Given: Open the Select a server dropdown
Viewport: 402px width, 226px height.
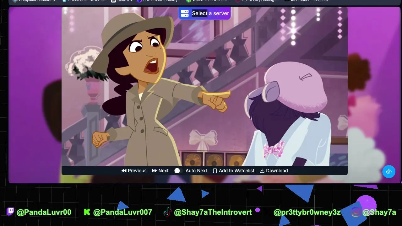Looking at the screenshot, I should [204, 13].
